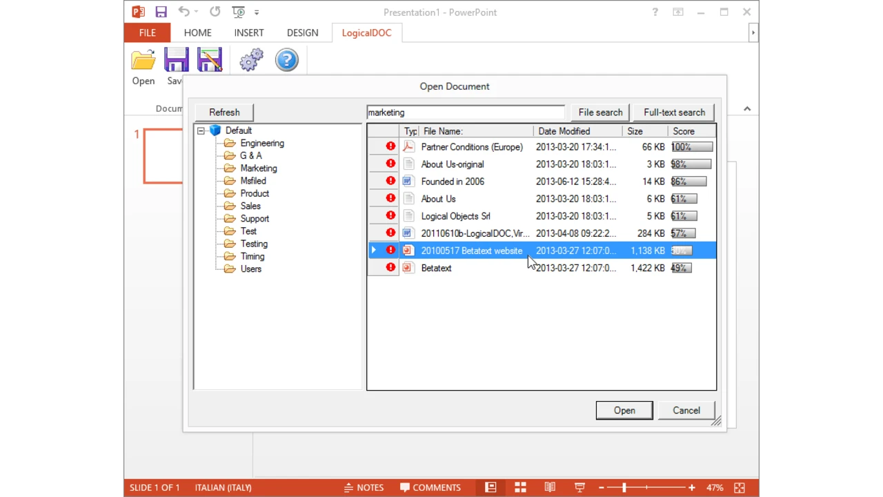883x497 pixels.
Task: Toggle the NOTES pane in status bar
Action: (x=364, y=487)
